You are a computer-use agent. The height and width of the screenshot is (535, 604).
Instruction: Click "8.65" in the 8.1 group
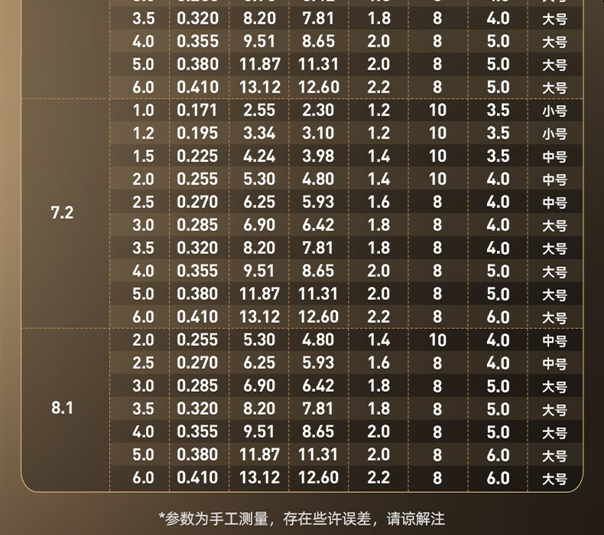point(318,432)
